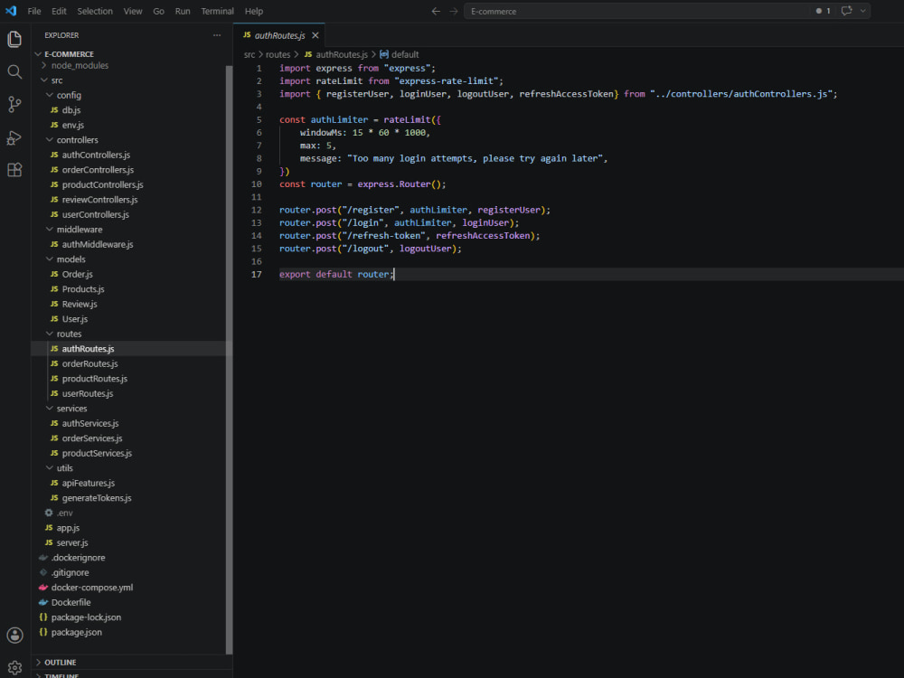Close the authRoutes.js editor tab
This screenshot has width=904, height=678.
pyautogui.click(x=315, y=36)
